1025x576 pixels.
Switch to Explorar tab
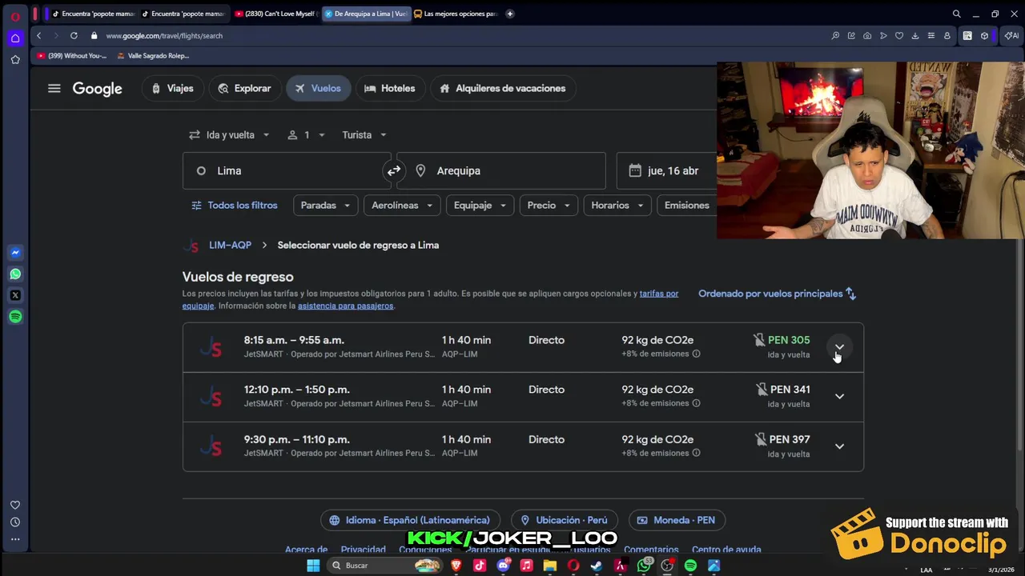coord(244,89)
